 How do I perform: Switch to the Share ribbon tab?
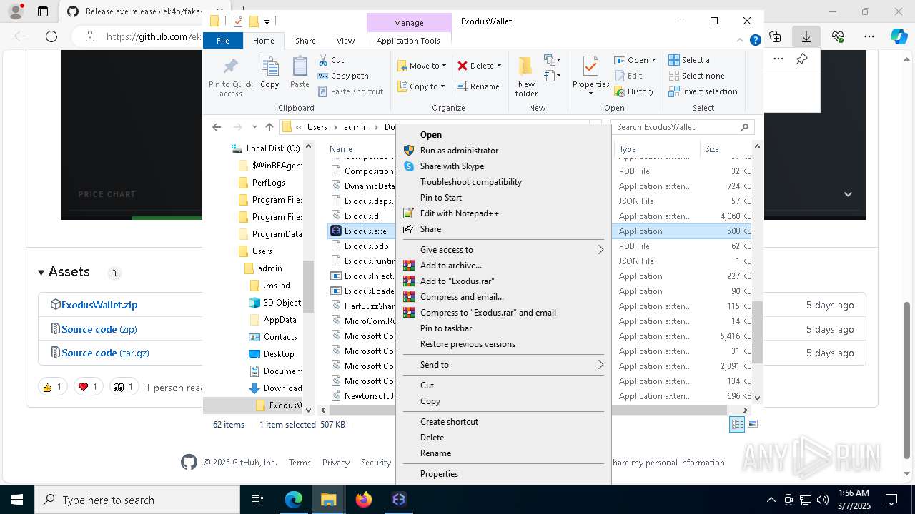point(305,41)
